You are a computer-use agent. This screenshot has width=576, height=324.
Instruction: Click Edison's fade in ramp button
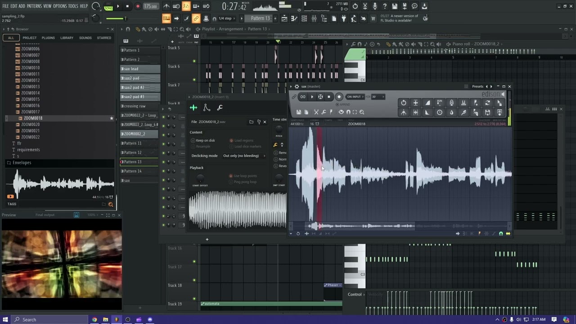pos(427,103)
